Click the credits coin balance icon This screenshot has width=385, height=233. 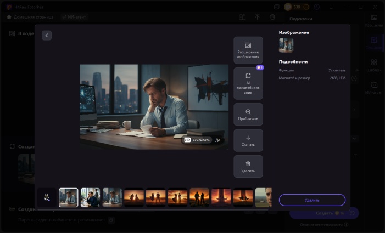click(x=288, y=7)
